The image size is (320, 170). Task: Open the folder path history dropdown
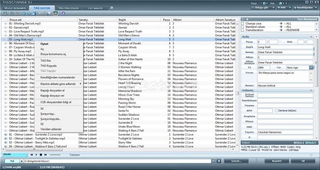214,161
